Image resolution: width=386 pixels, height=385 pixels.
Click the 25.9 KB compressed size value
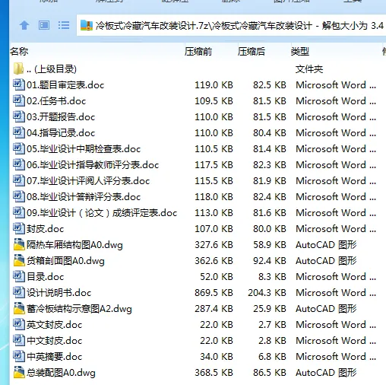(270, 309)
